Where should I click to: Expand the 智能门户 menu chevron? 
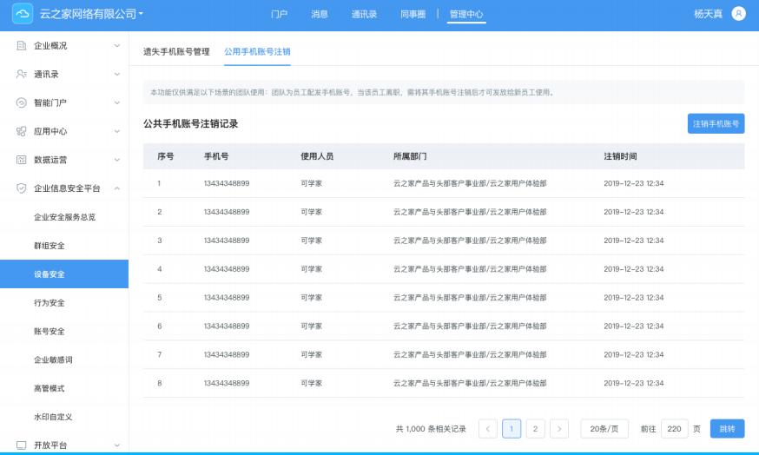coord(116,102)
